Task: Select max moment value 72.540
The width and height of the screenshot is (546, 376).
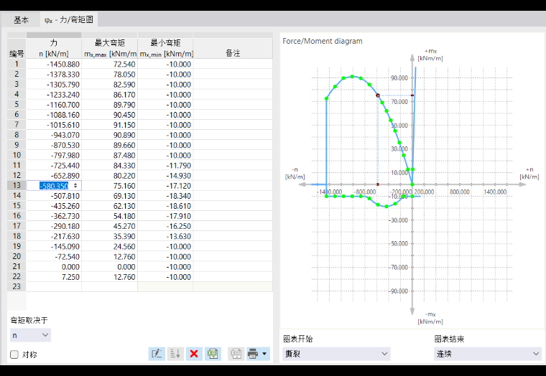Action: click(110, 64)
